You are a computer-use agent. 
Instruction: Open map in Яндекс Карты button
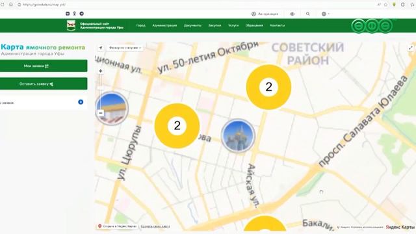117,226
